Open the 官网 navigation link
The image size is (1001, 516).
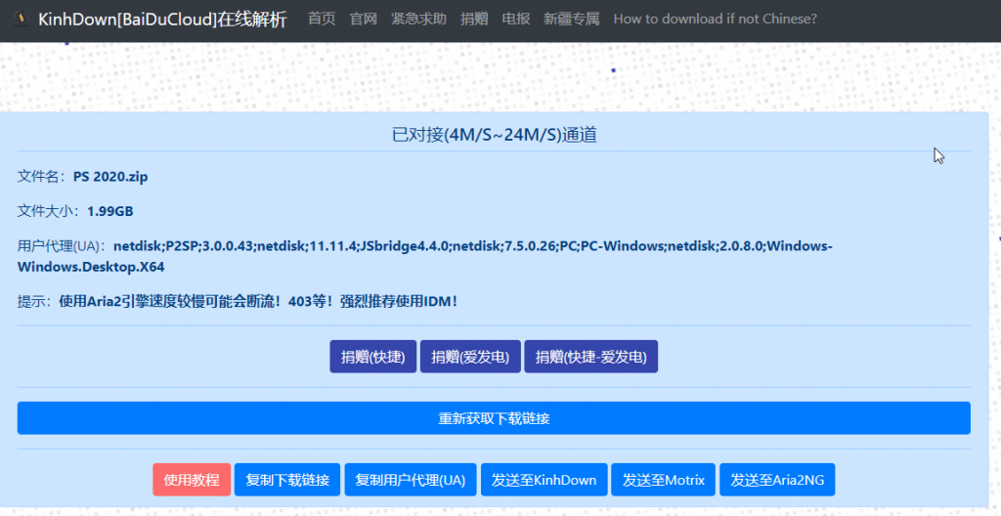(363, 19)
